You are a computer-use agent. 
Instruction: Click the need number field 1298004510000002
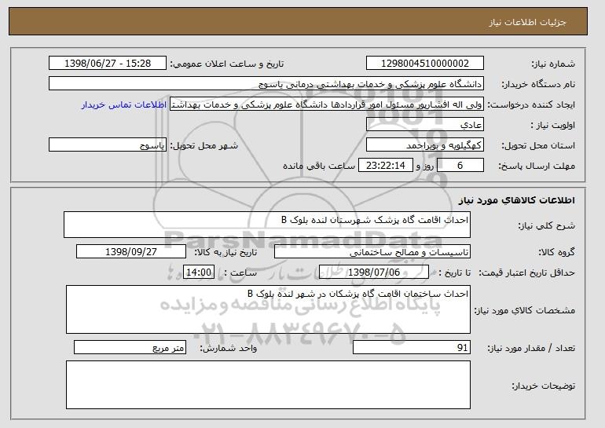425,64
